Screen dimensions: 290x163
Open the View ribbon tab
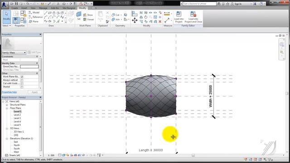[33, 8]
